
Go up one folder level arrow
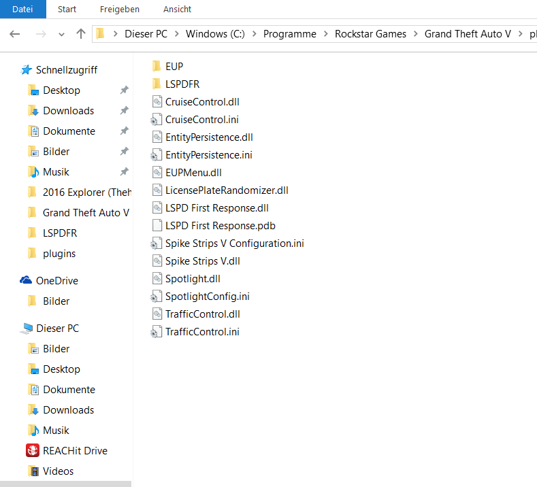coord(81,33)
